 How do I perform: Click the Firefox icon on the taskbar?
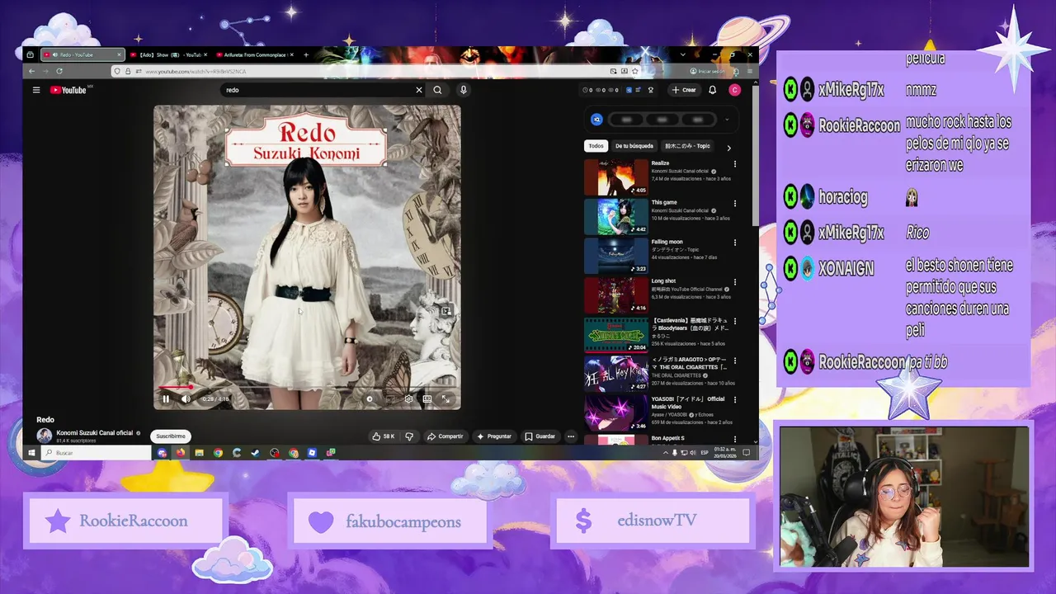pyautogui.click(x=180, y=452)
